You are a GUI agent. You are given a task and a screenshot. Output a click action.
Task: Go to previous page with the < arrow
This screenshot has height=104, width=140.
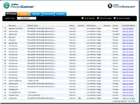tap(113, 101)
